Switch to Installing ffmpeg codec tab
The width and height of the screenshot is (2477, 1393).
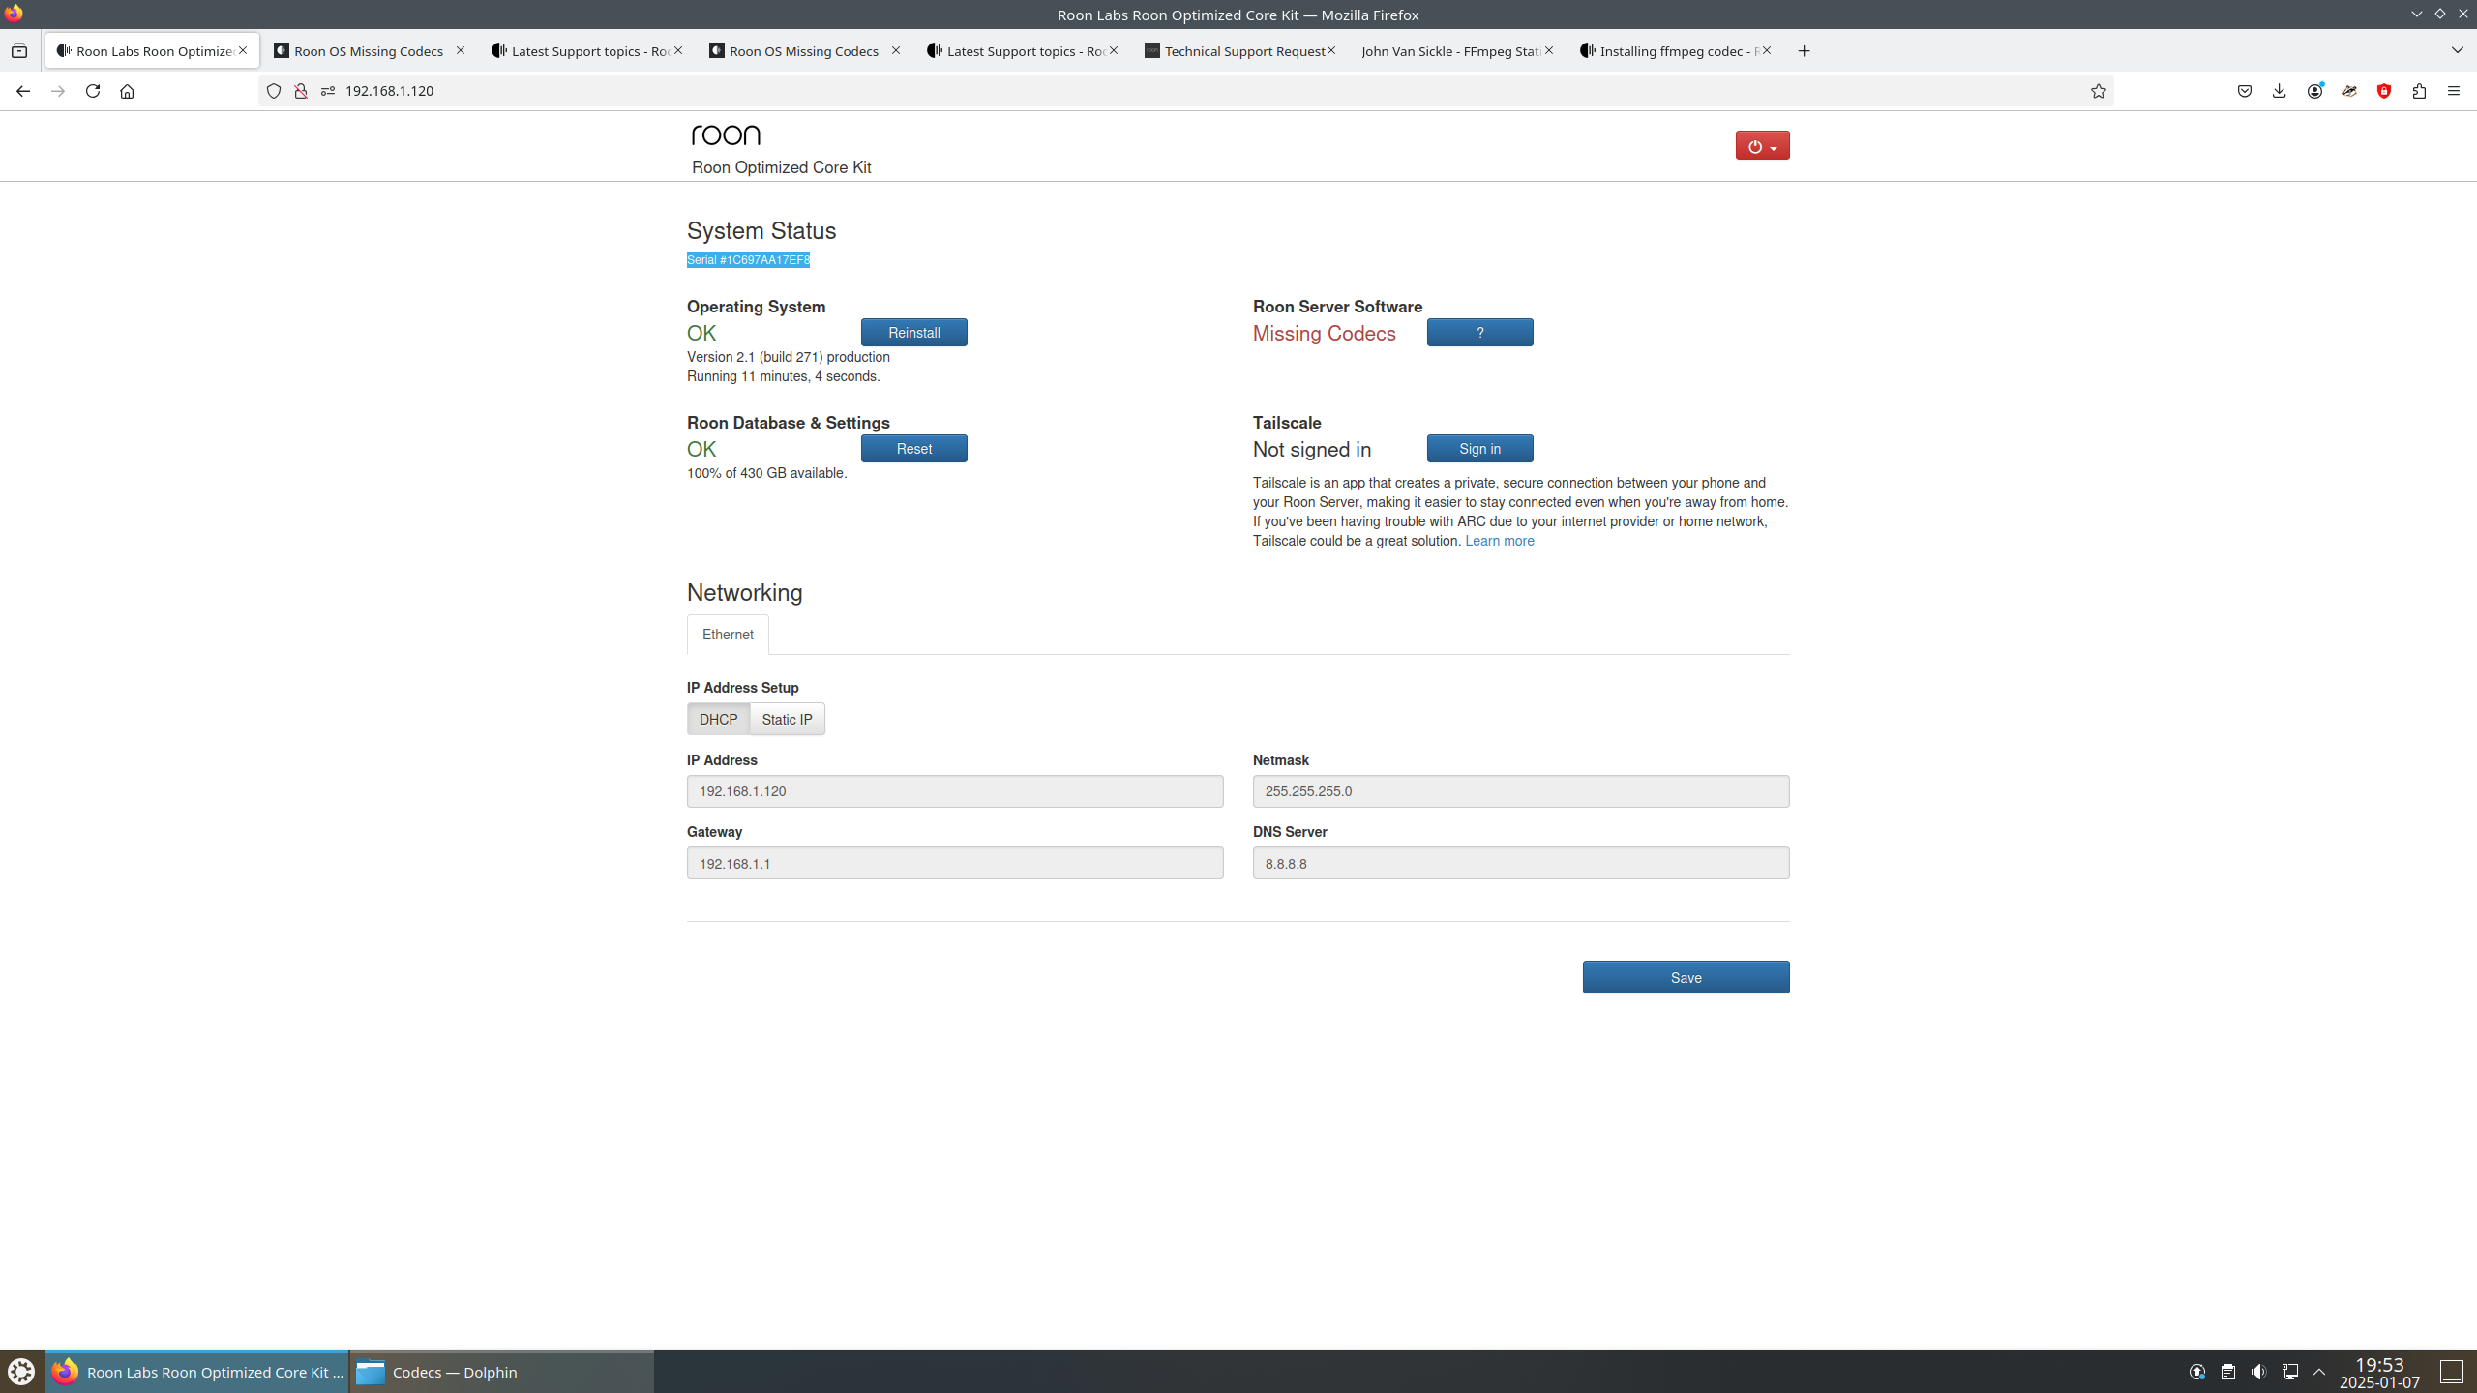pyautogui.click(x=1675, y=51)
